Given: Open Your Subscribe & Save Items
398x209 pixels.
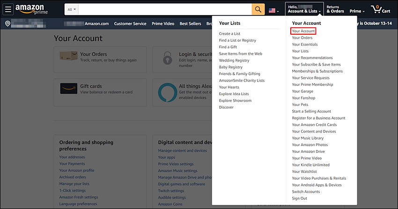Looking at the screenshot, I should [x=316, y=65].
